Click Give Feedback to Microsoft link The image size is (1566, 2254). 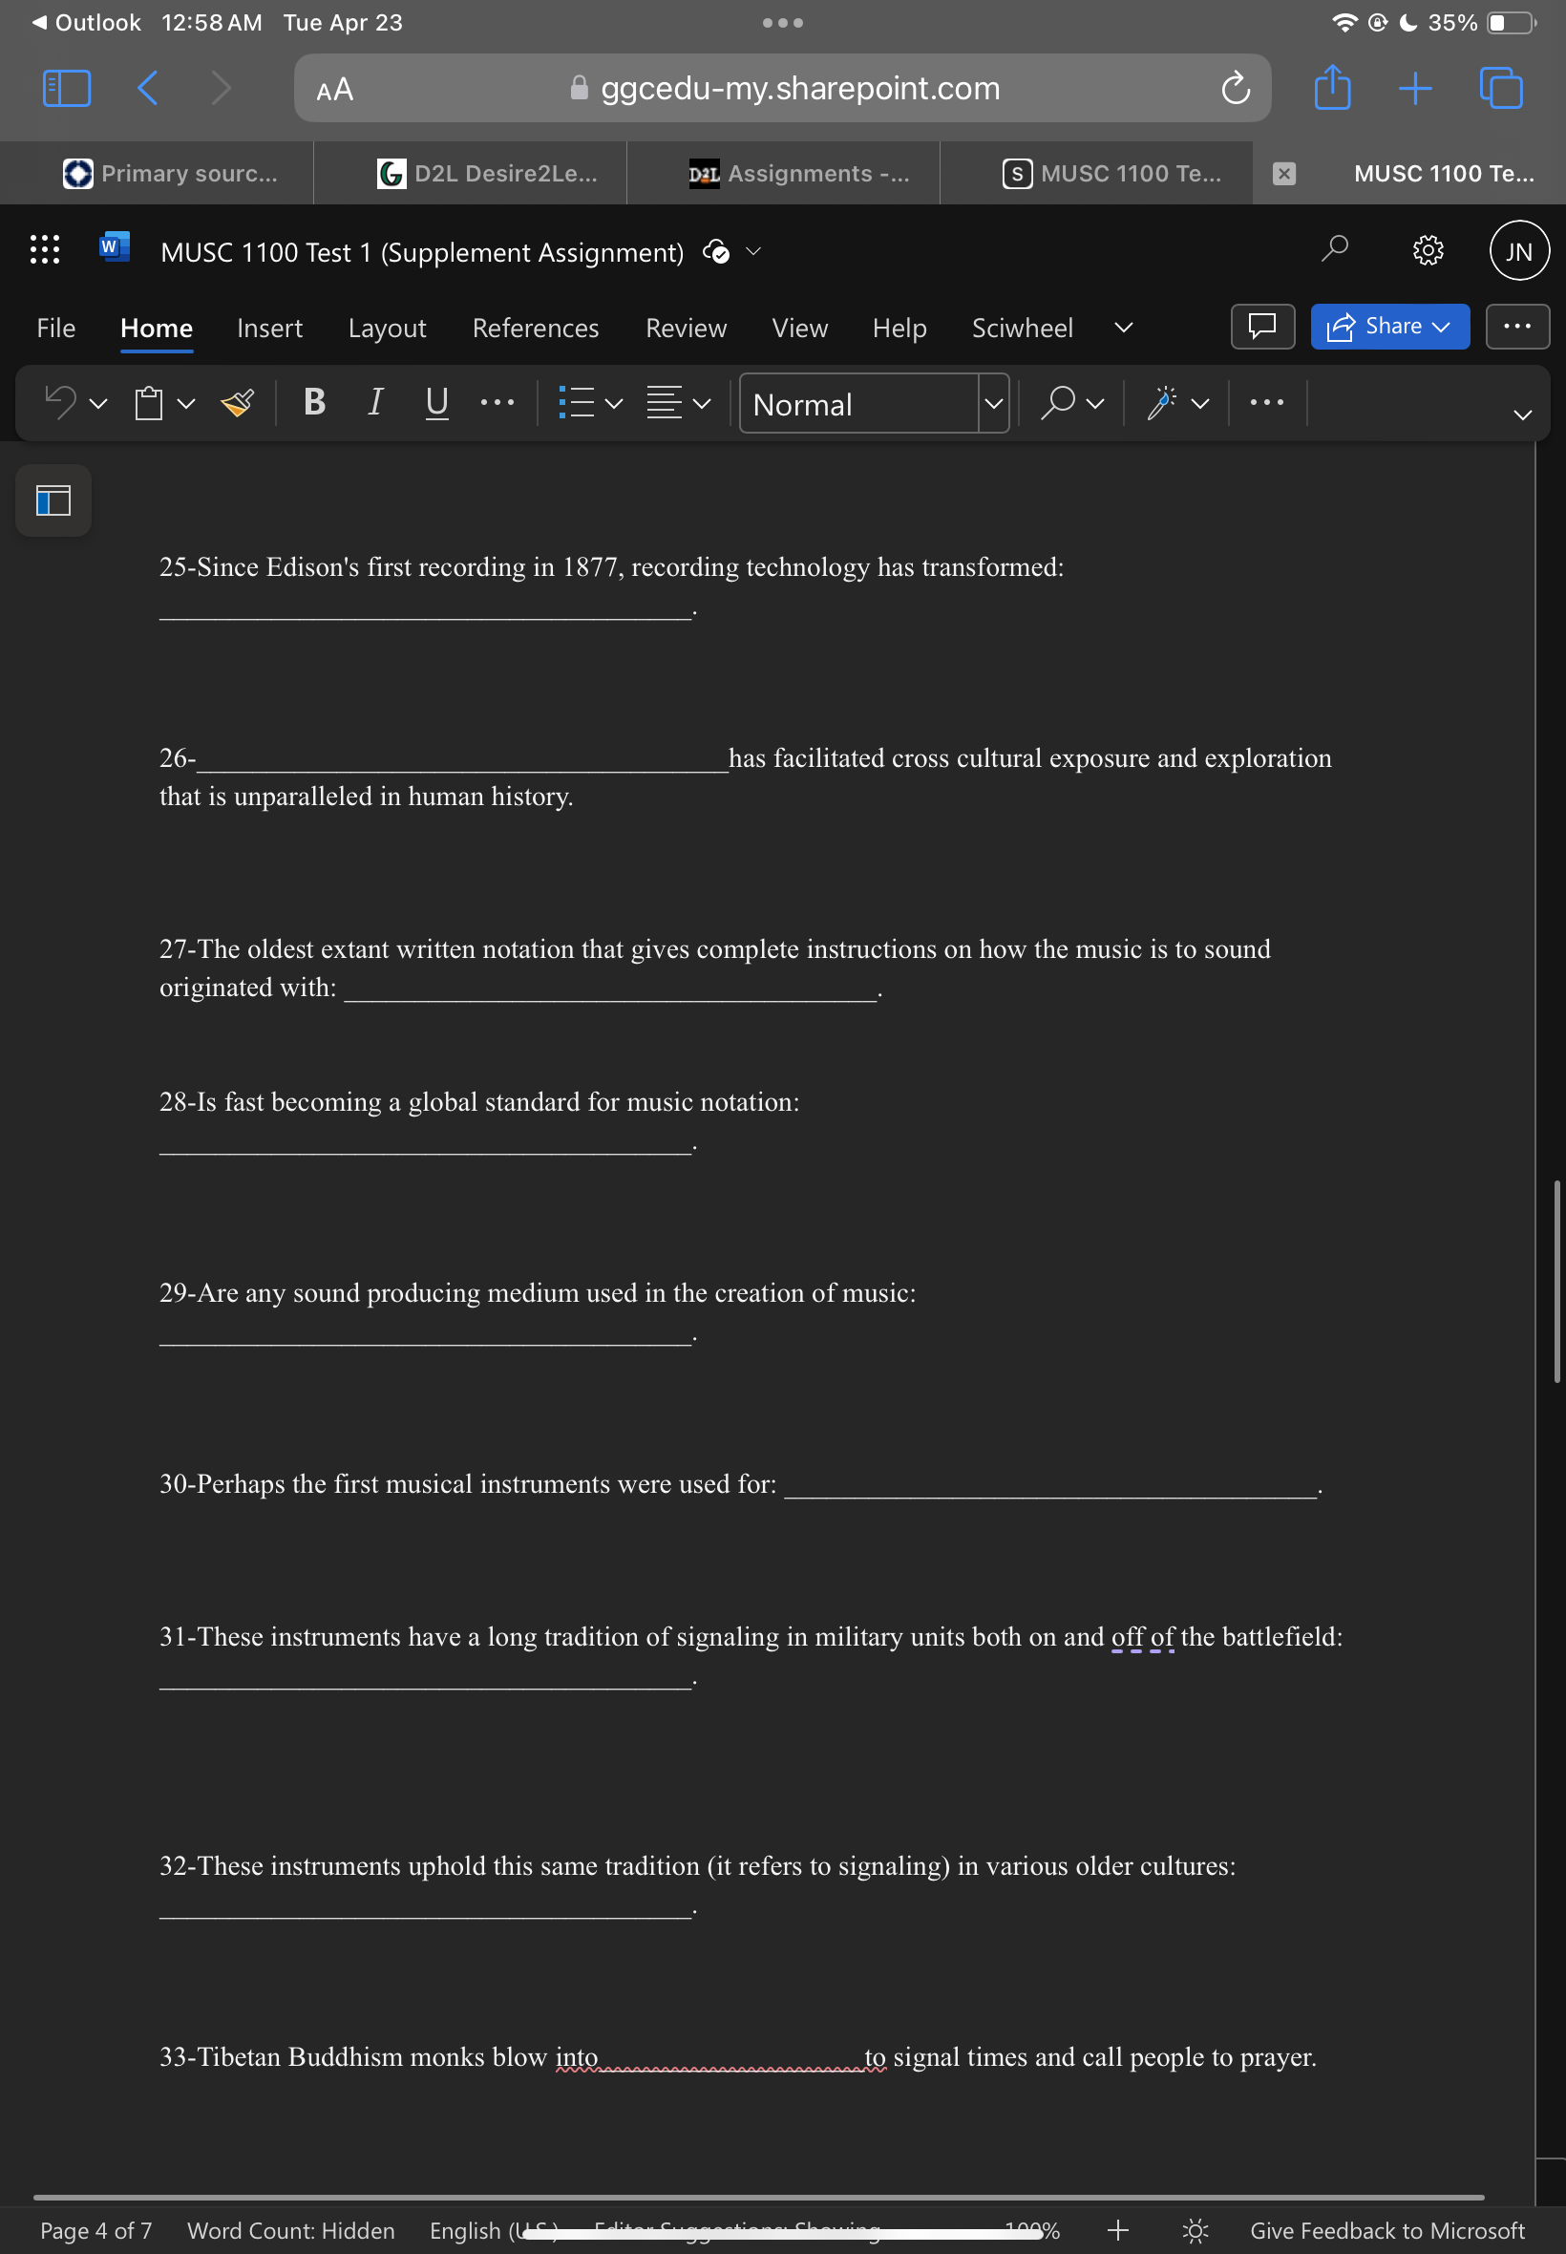coord(1386,2230)
